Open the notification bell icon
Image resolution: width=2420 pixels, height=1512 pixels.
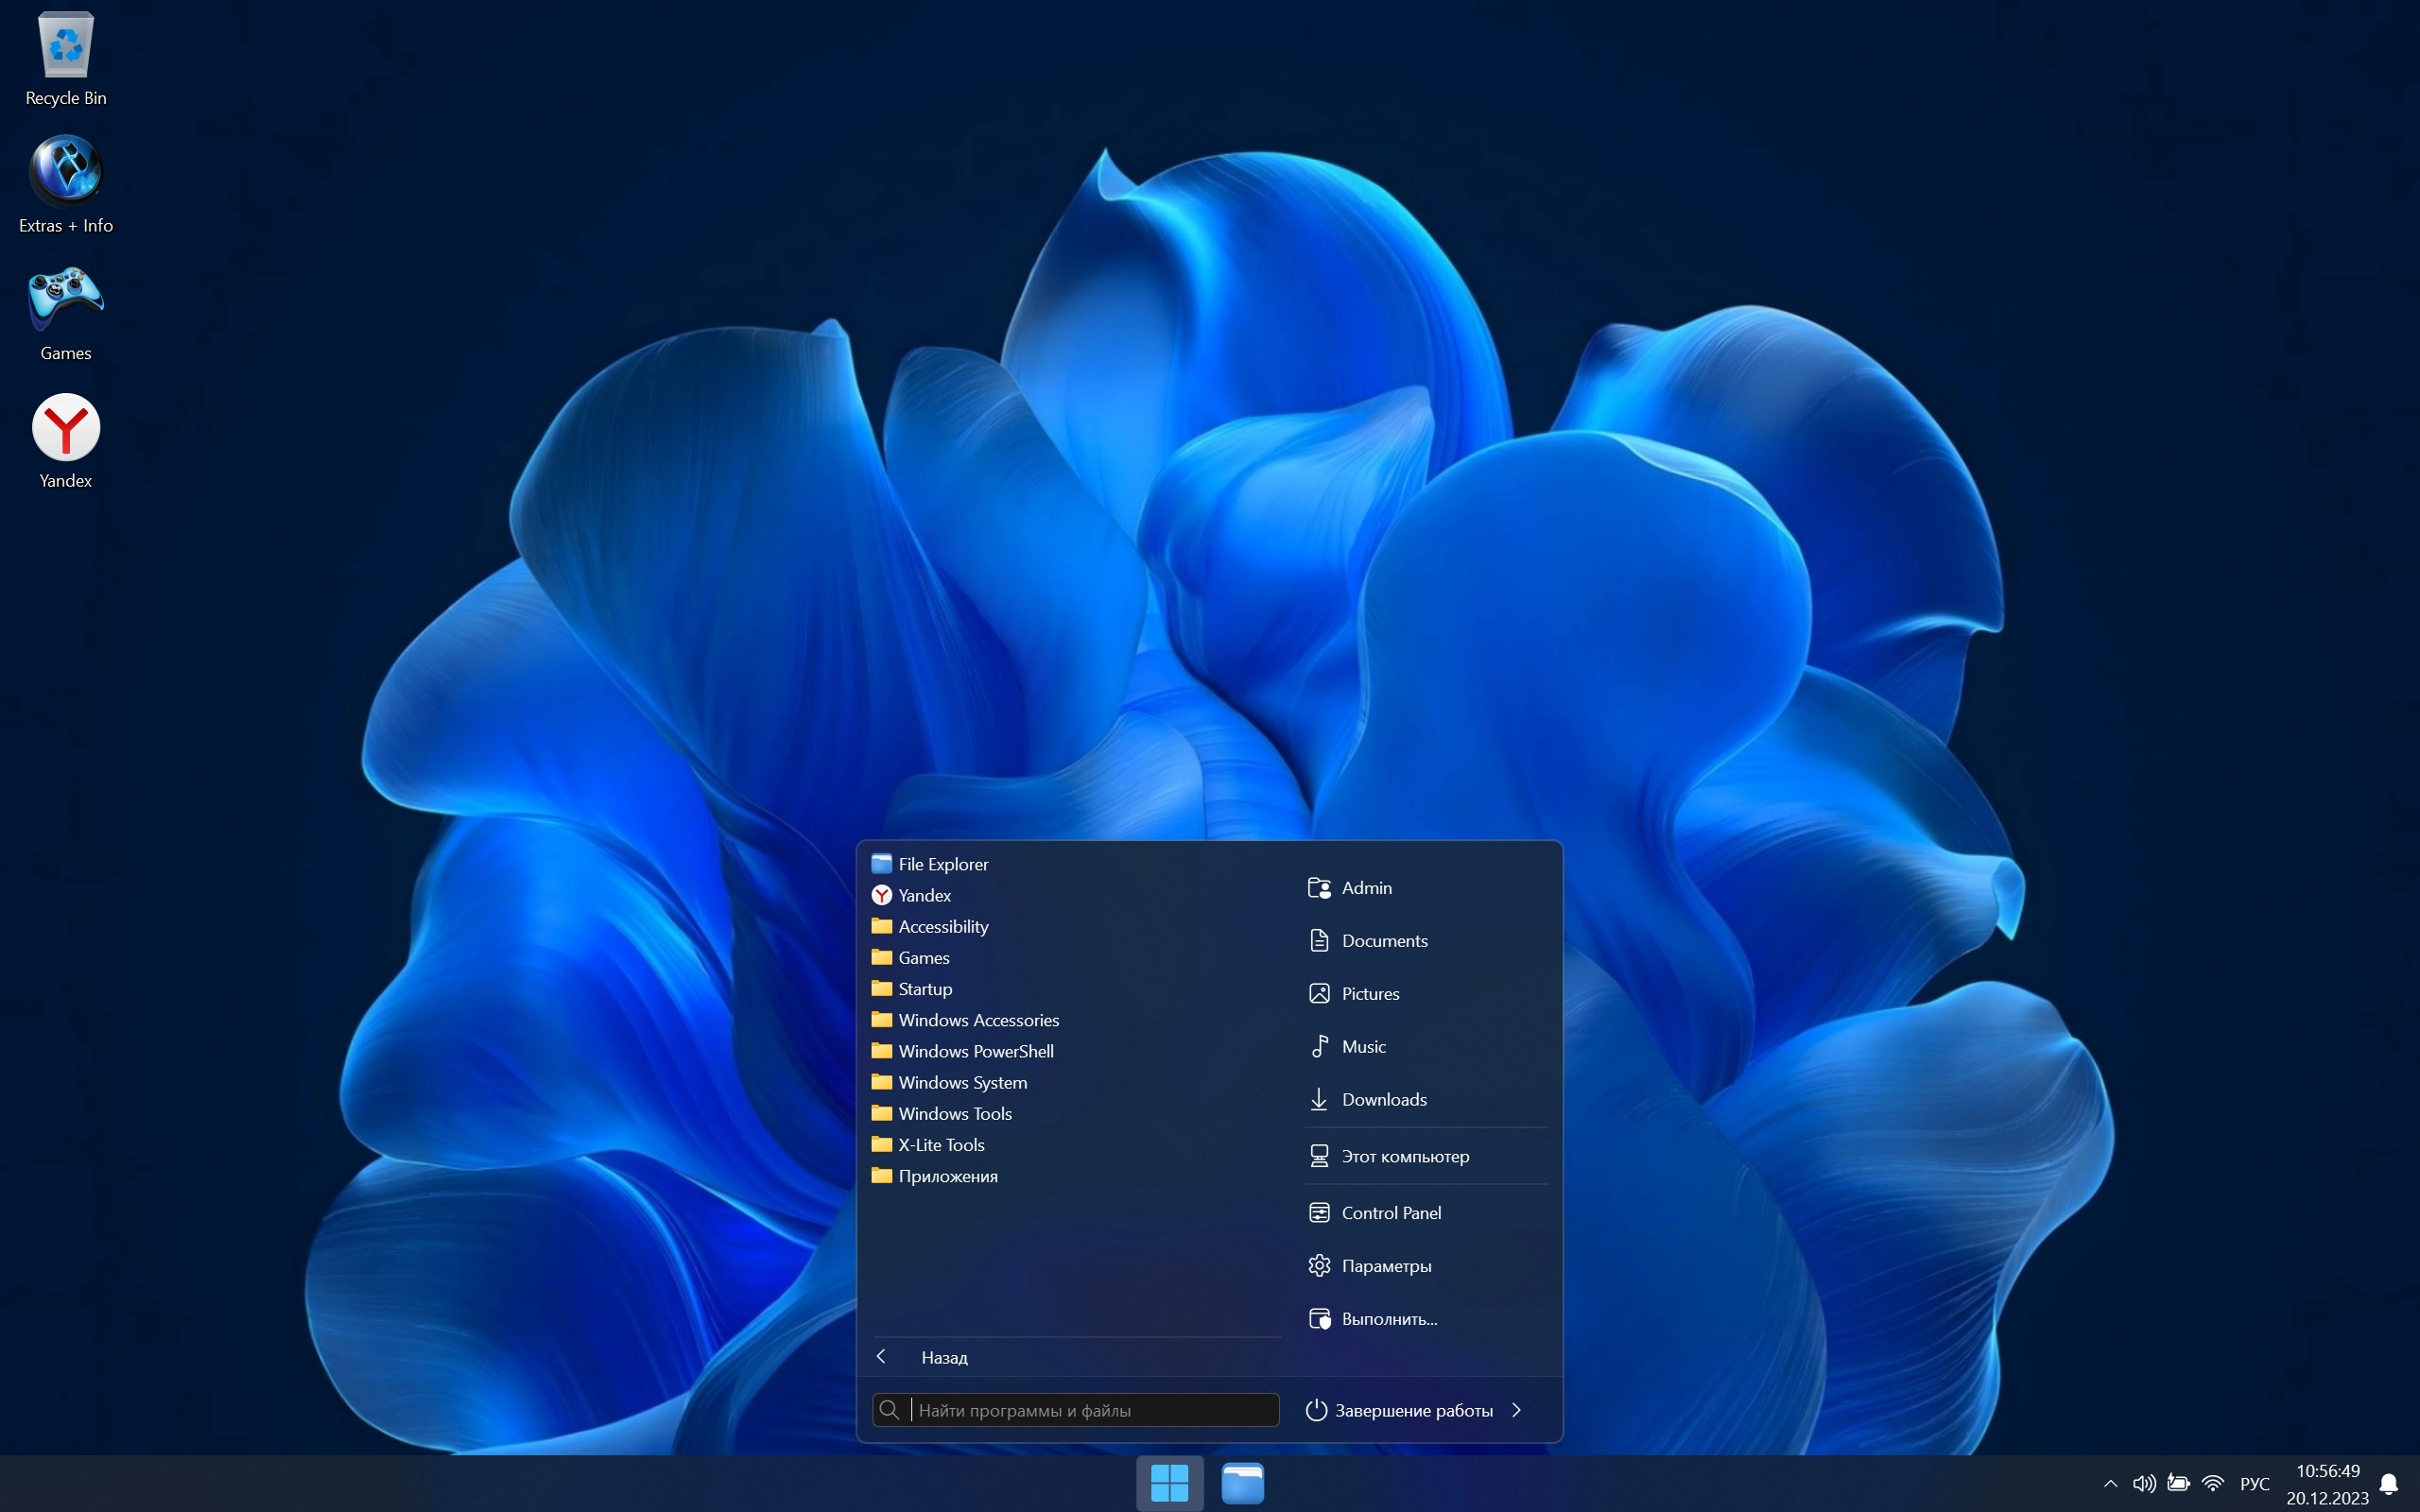[x=2388, y=1484]
